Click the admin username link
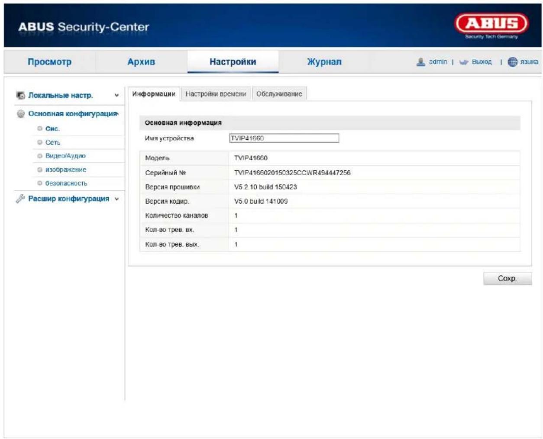 pos(438,62)
